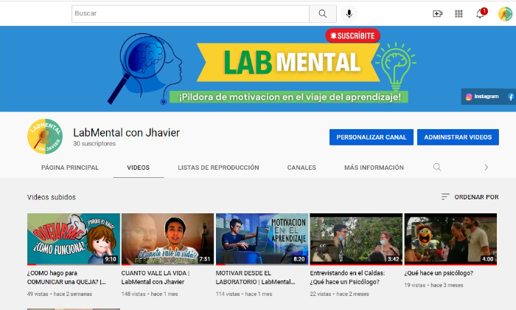Select the Videos tab

tap(139, 168)
